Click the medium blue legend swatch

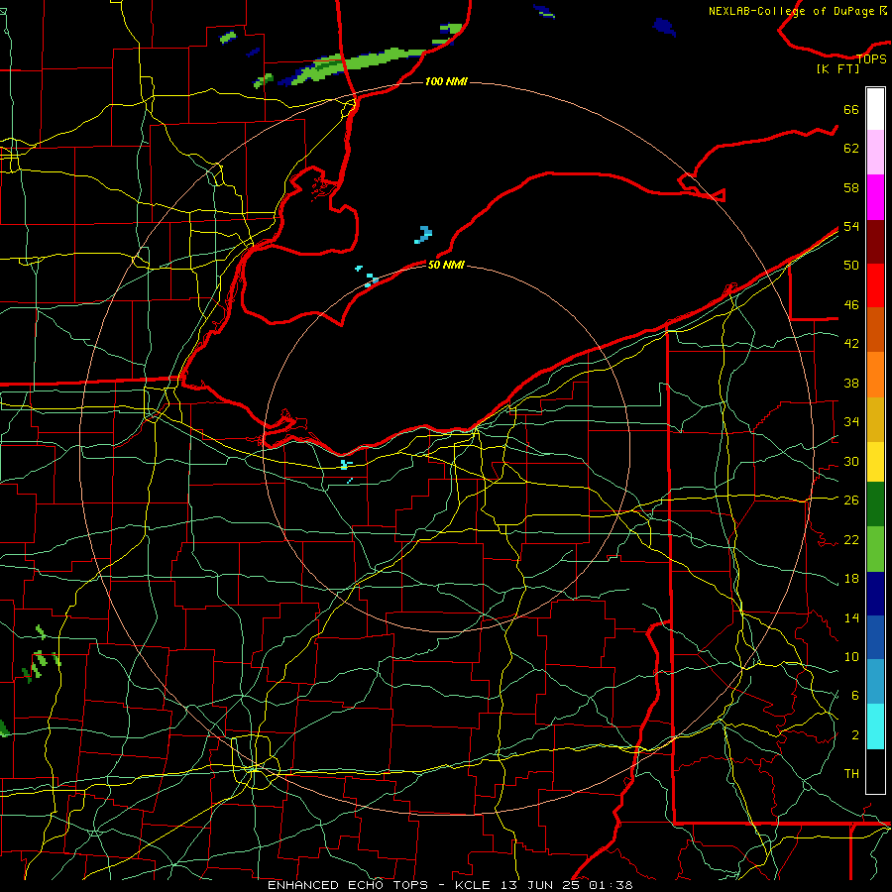(x=875, y=637)
